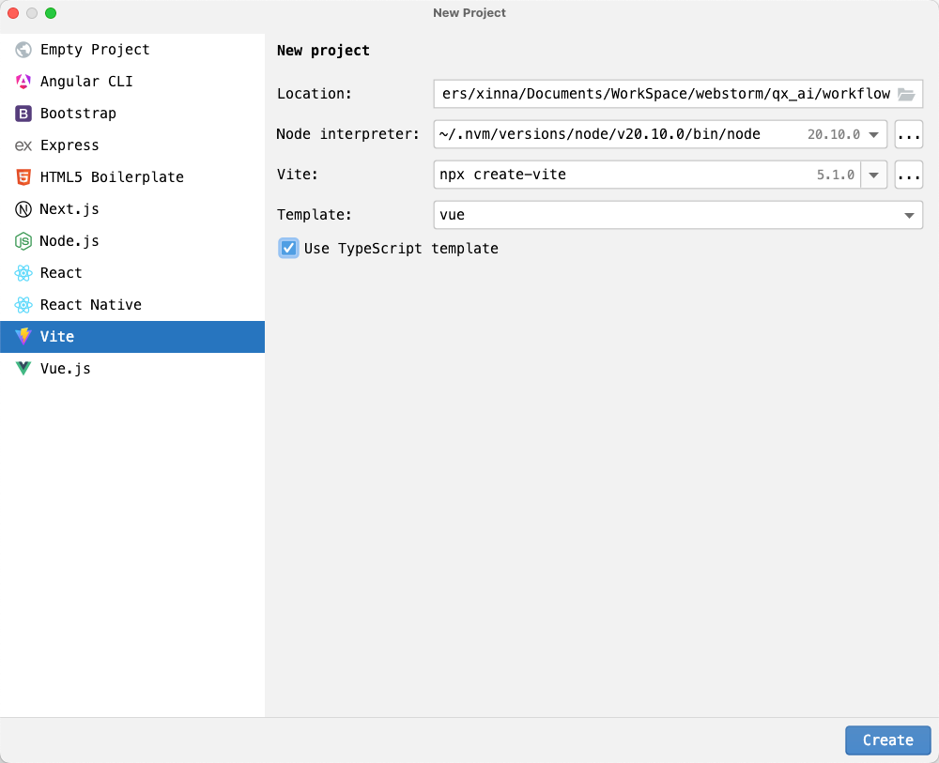Screen dimensions: 939x763
Task: Select Empty Project generator
Action: pos(132,50)
